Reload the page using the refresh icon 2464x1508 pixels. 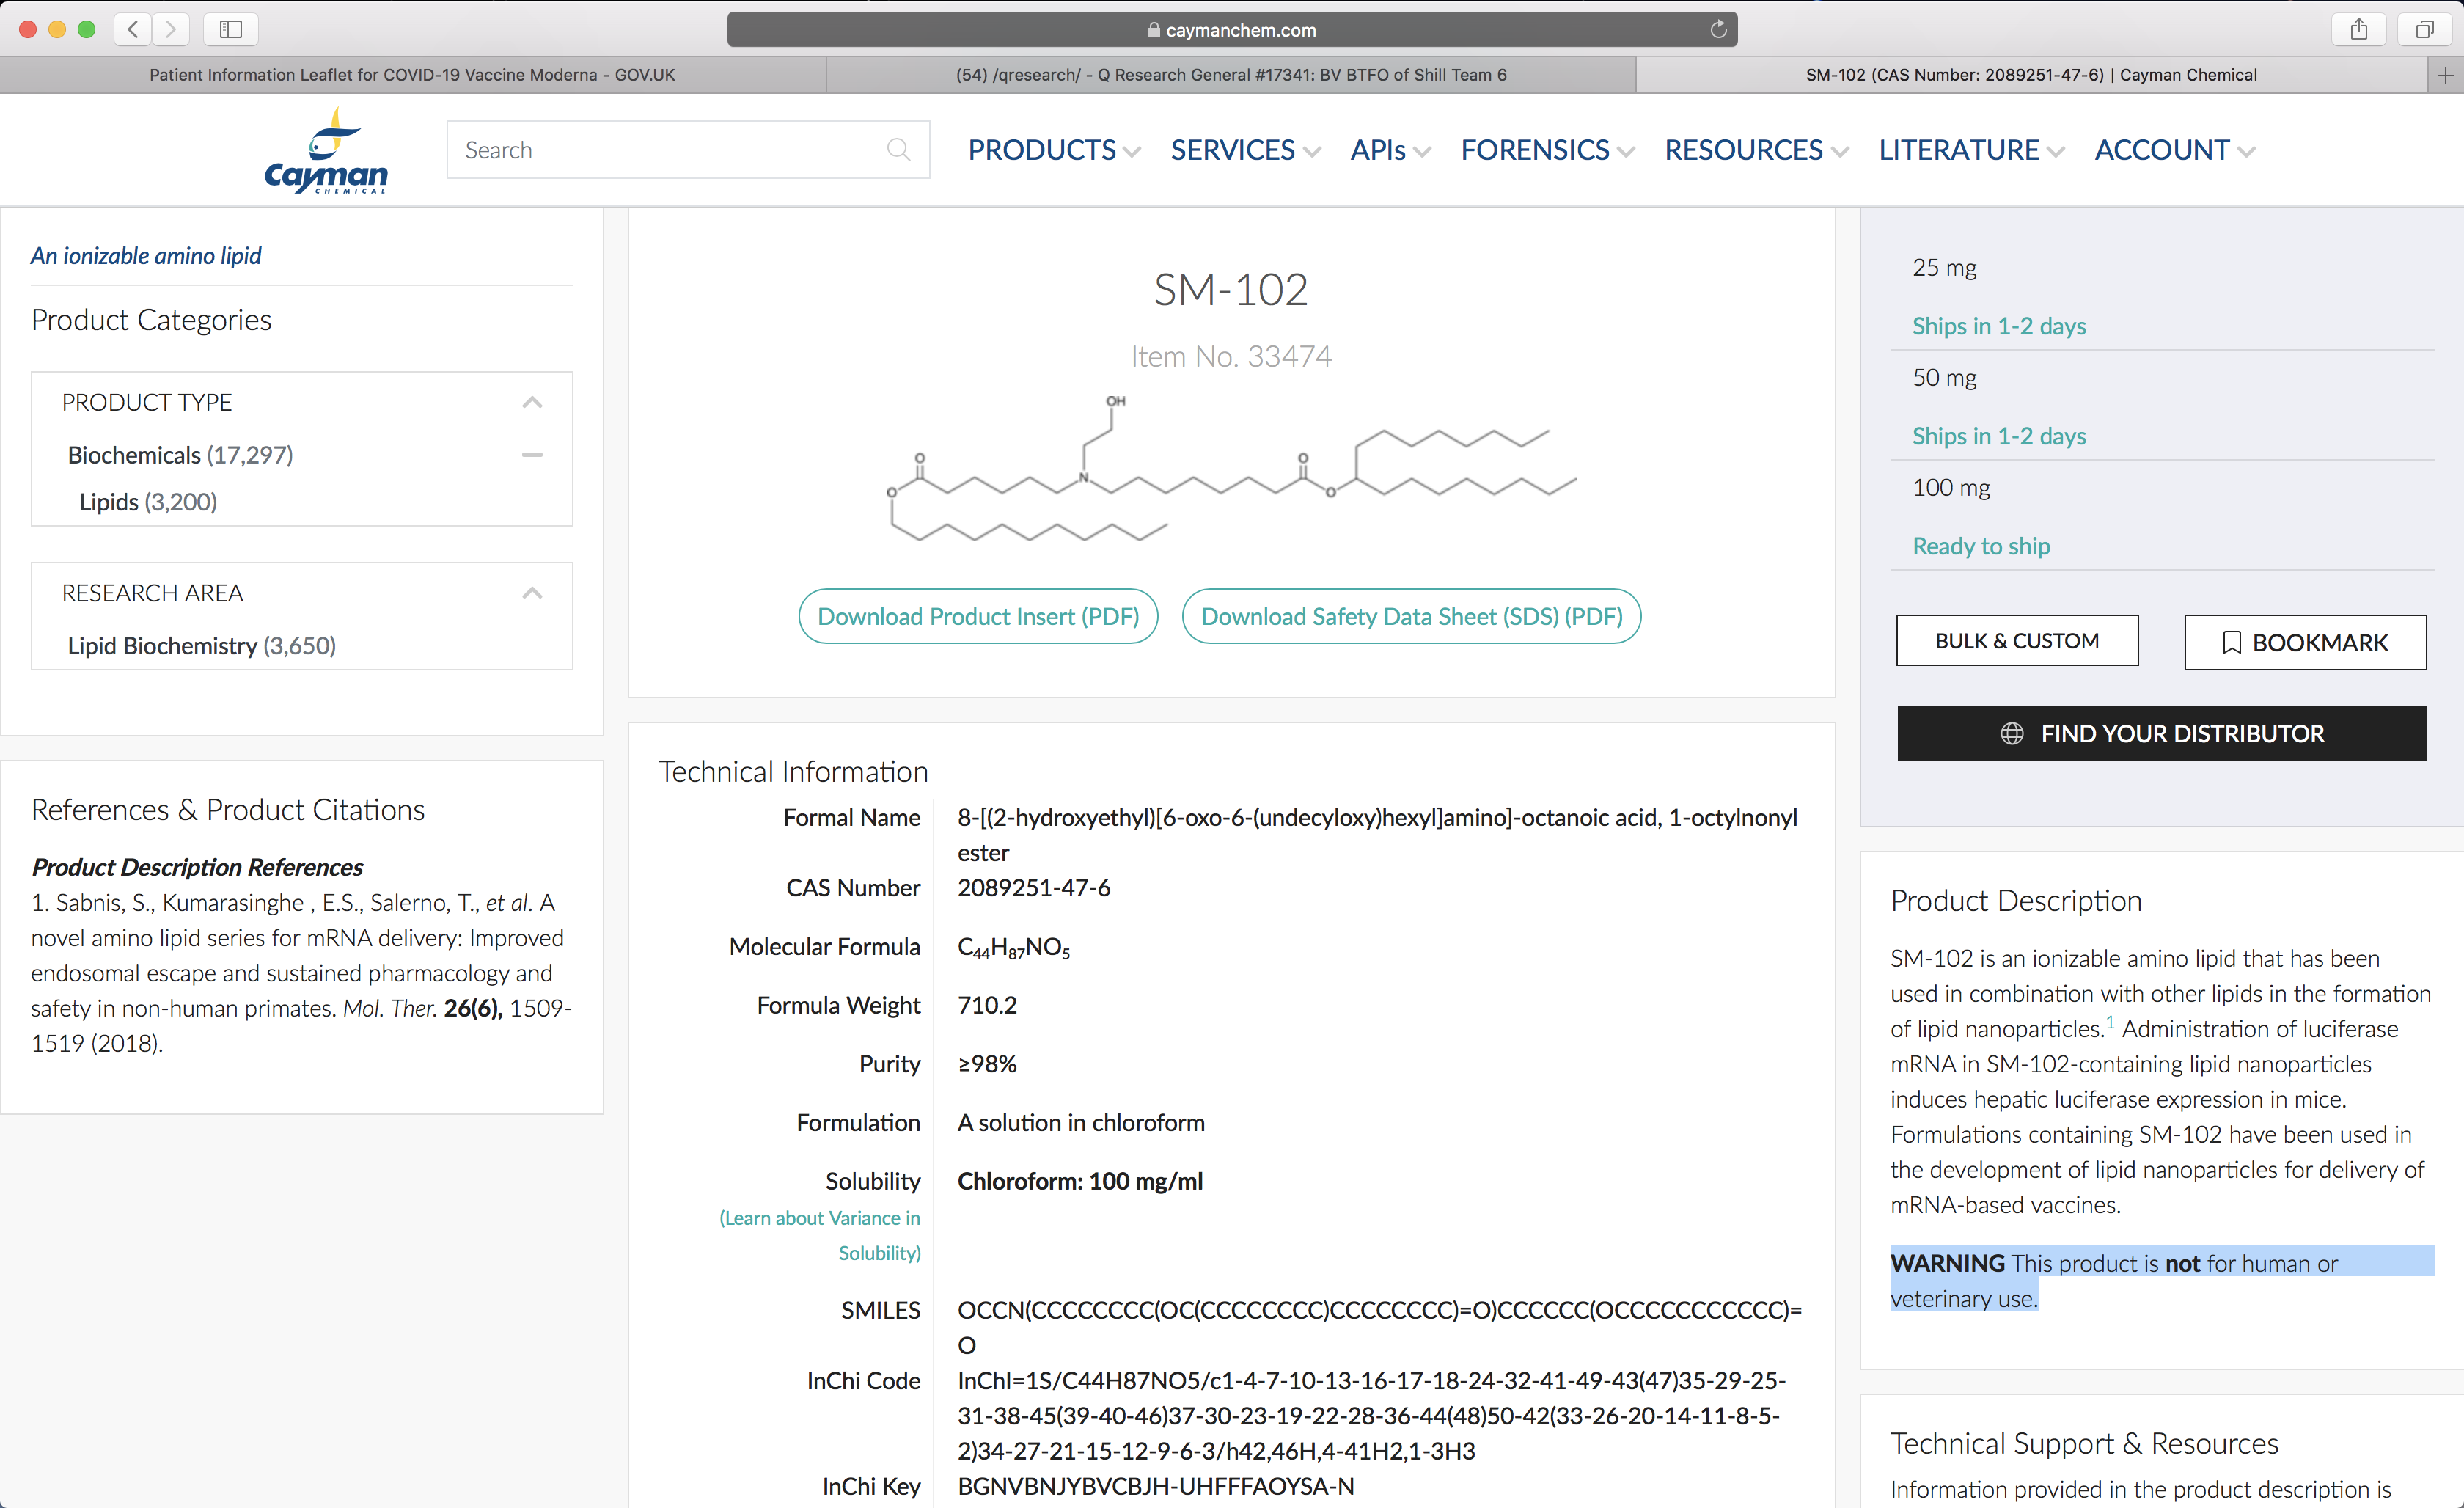1718,29
